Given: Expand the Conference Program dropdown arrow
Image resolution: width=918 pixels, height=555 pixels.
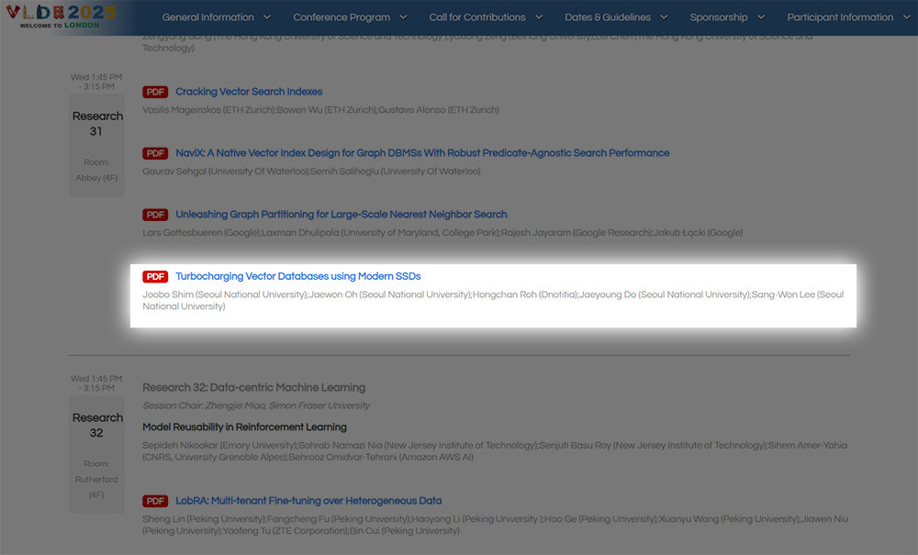Looking at the screenshot, I should click(403, 17).
